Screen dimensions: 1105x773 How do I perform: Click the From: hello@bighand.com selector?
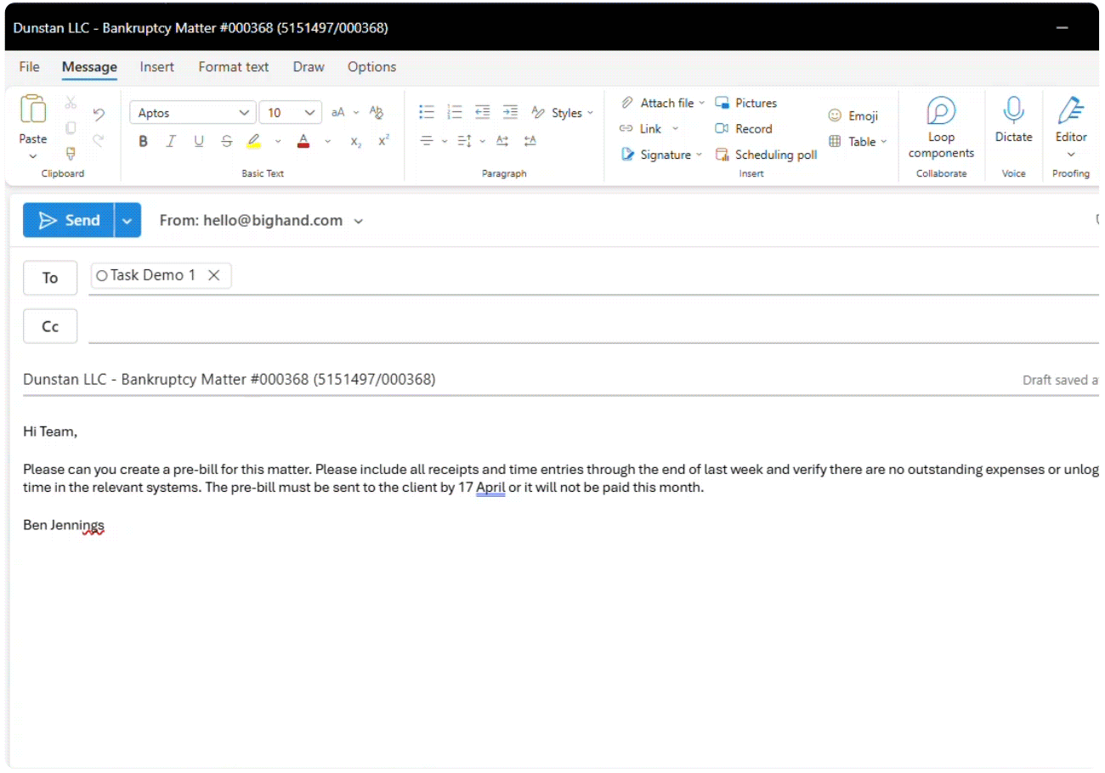pyautogui.click(x=261, y=221)
